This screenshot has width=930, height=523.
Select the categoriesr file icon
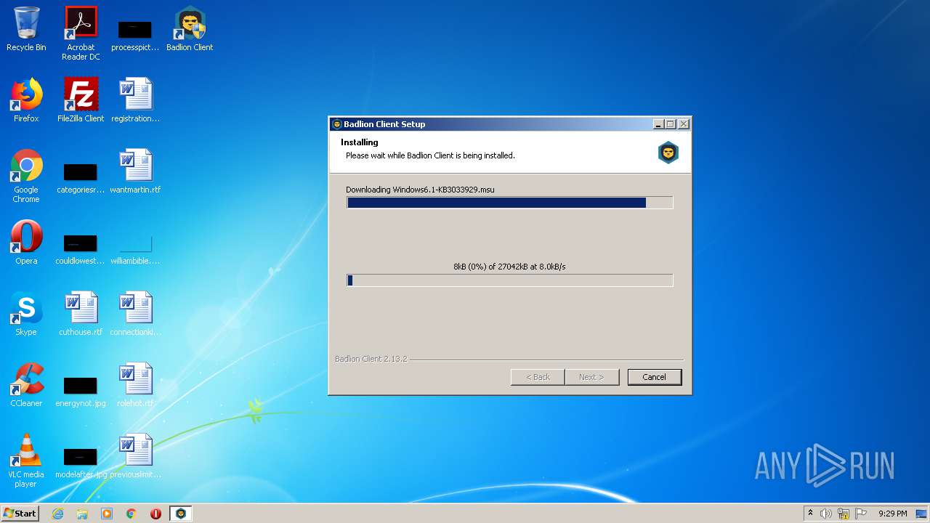(x=81, y=178)
